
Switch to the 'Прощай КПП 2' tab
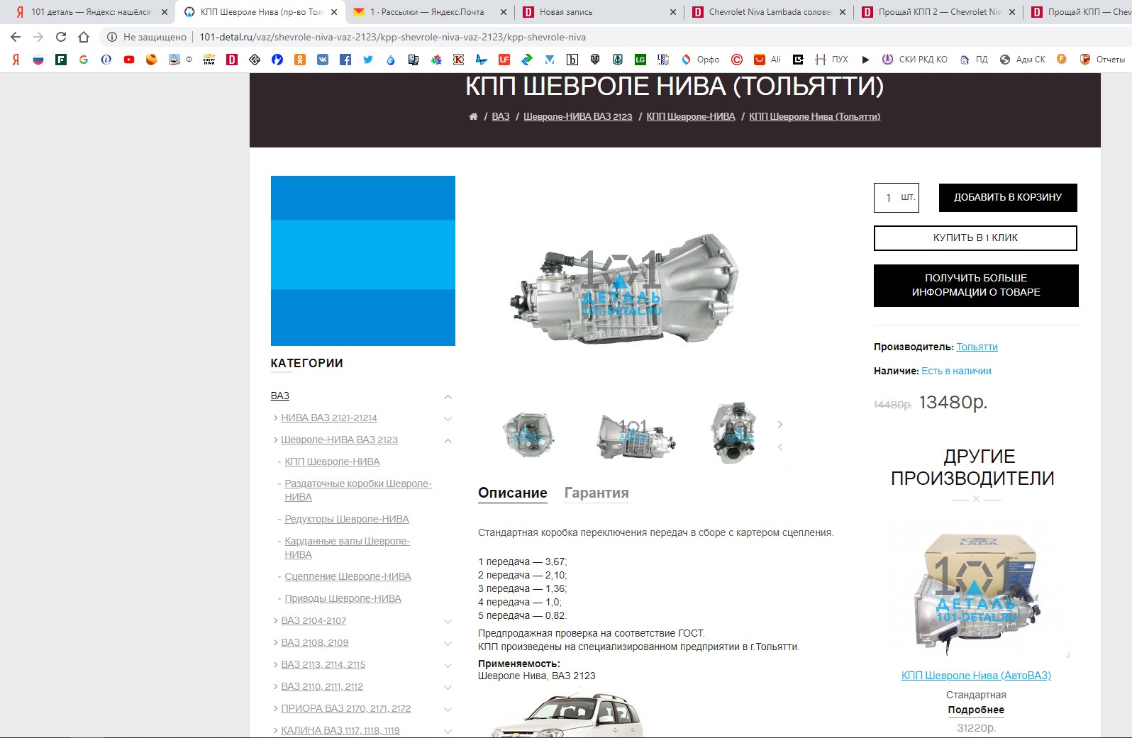pyautogui.click(x=938, y=12)
